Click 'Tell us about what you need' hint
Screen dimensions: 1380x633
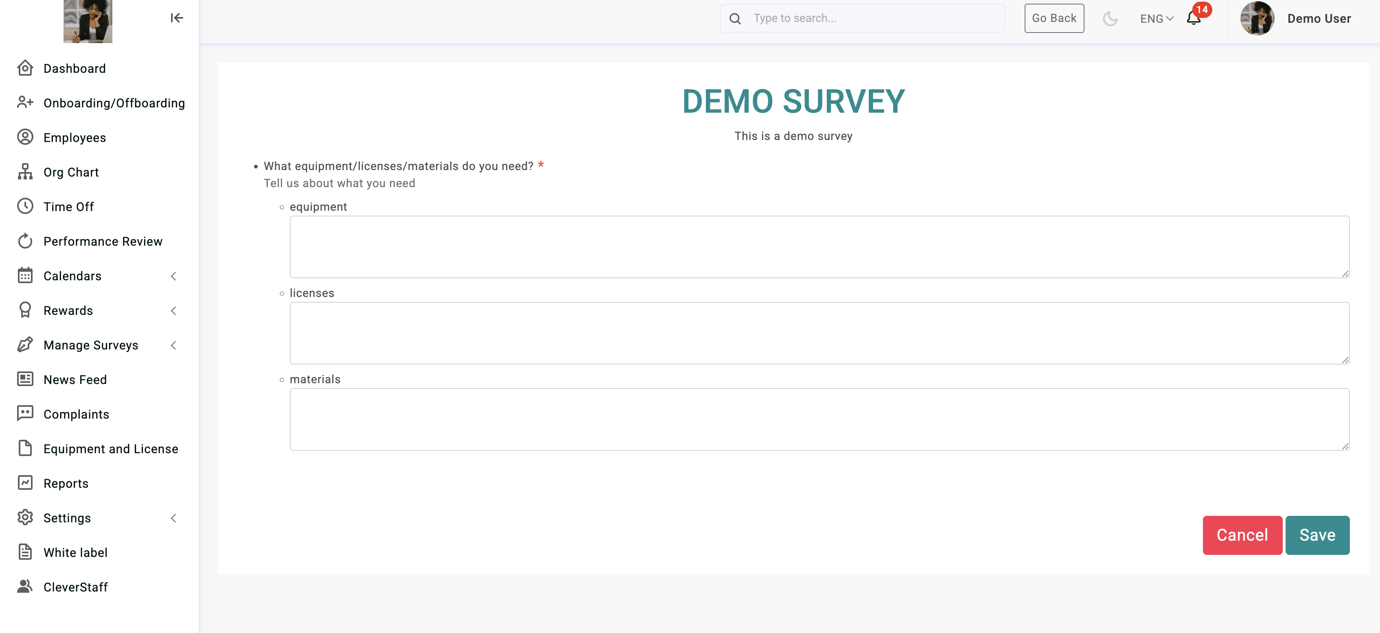point(339,183)
